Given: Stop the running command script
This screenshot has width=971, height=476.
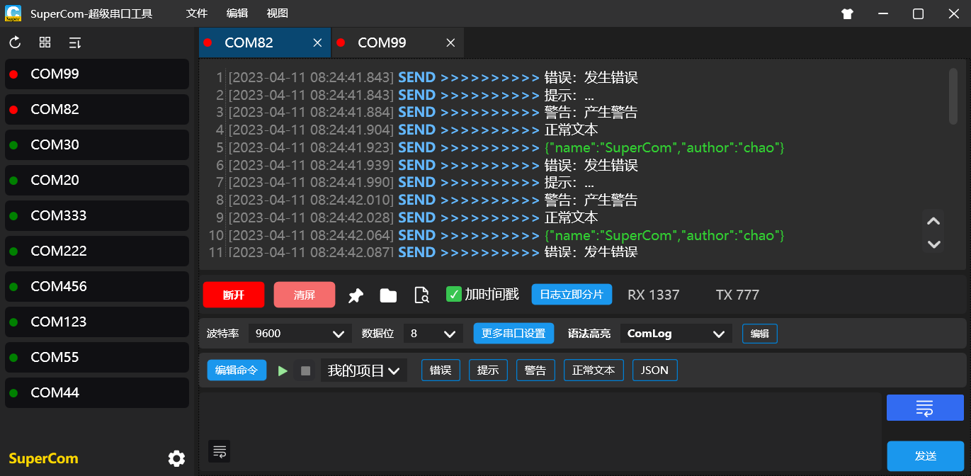Looking at the screenshot, I should [x=305, y=370].
